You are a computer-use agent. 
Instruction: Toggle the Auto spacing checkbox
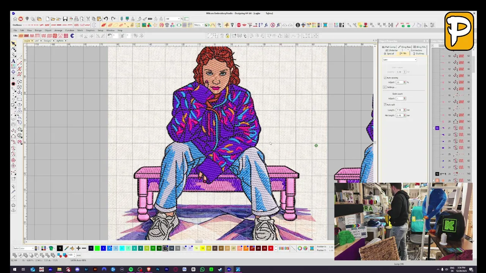click(385, 78)
